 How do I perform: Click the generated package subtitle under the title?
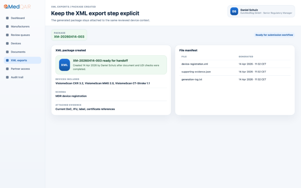click(x=100, y=20)
